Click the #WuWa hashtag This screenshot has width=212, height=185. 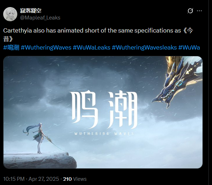[x=189, y=48]
